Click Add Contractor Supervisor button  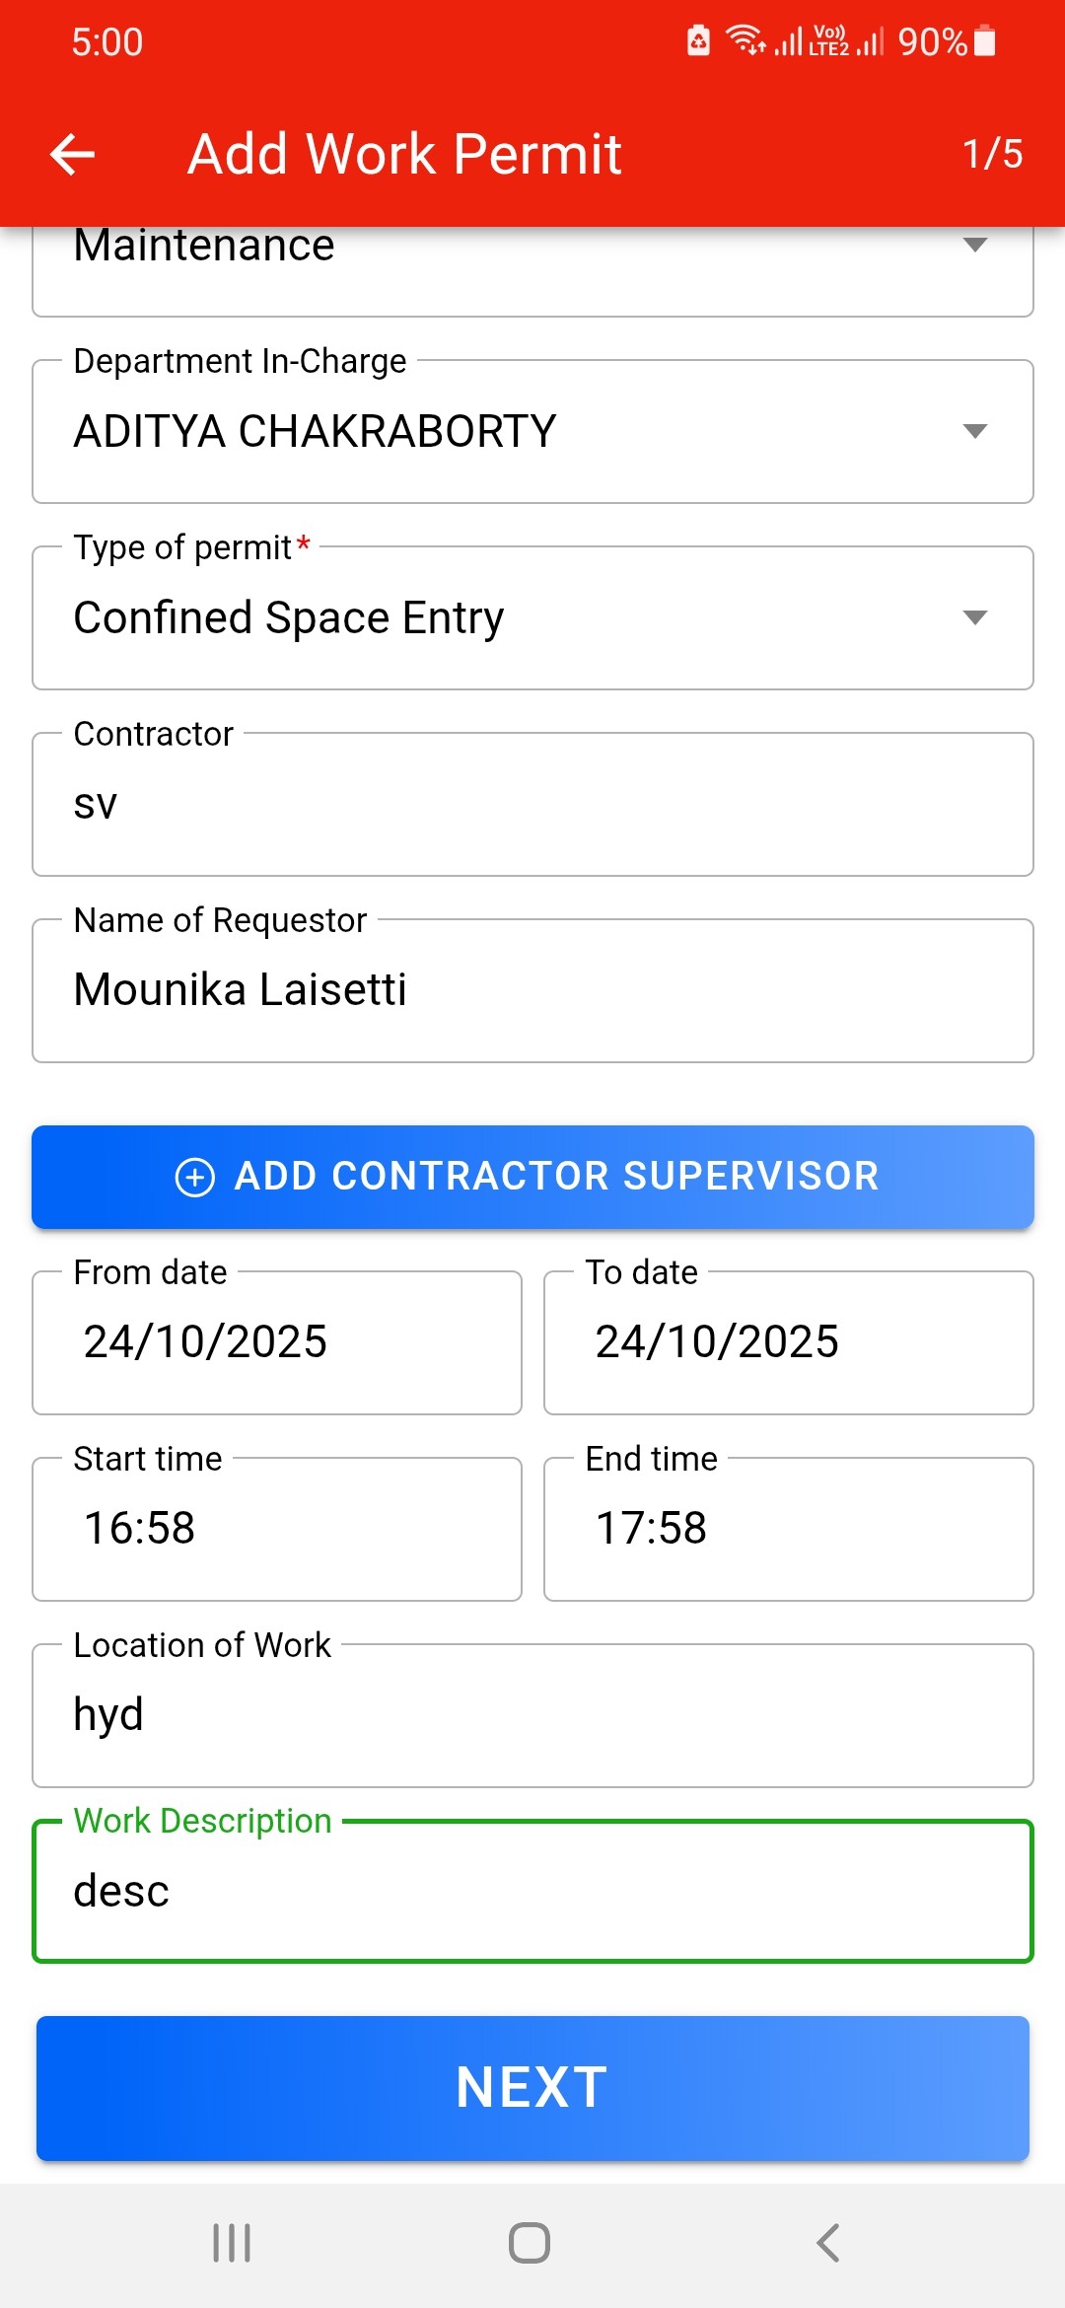pos(532,1177)
